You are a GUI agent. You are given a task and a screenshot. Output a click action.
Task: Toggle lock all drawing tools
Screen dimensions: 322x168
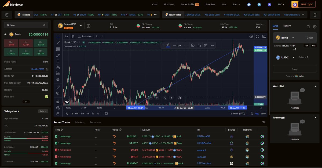pos(58,114)
